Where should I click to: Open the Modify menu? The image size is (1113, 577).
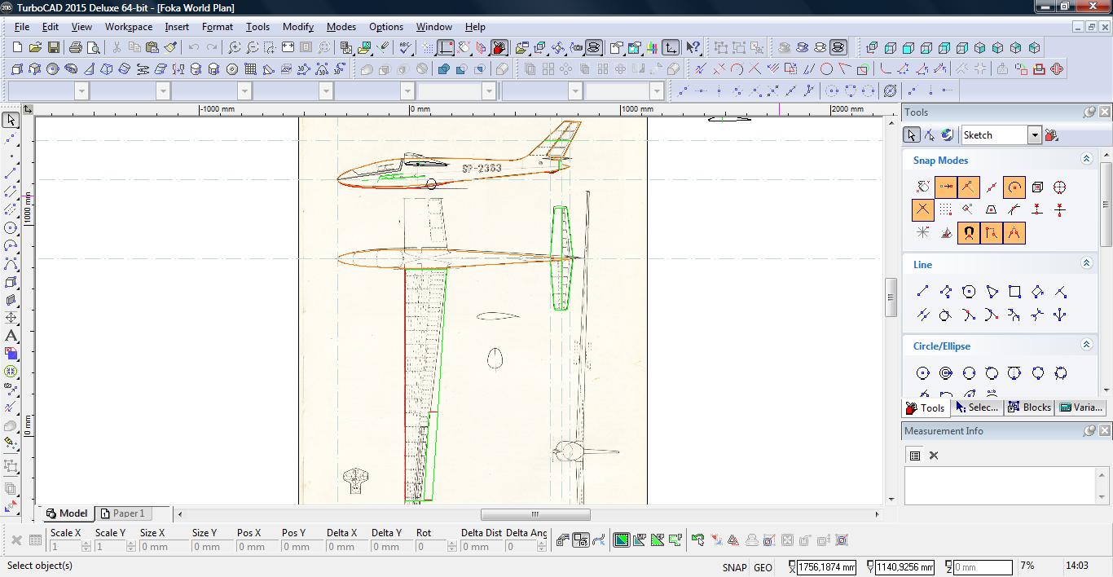tap(297, 27)
